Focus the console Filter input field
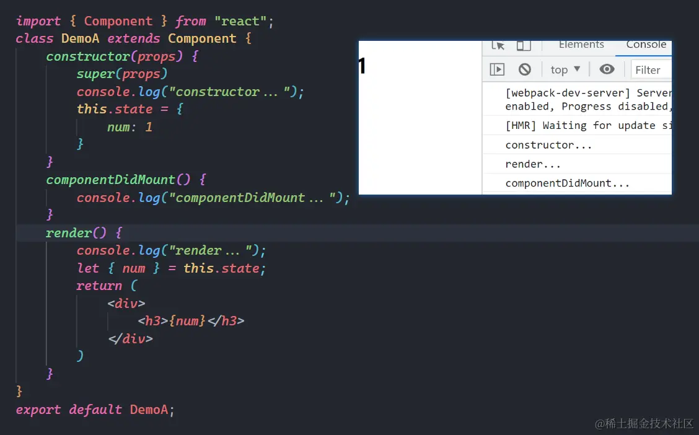Viewport: 699px width, 435px height. tap(651, 70)
